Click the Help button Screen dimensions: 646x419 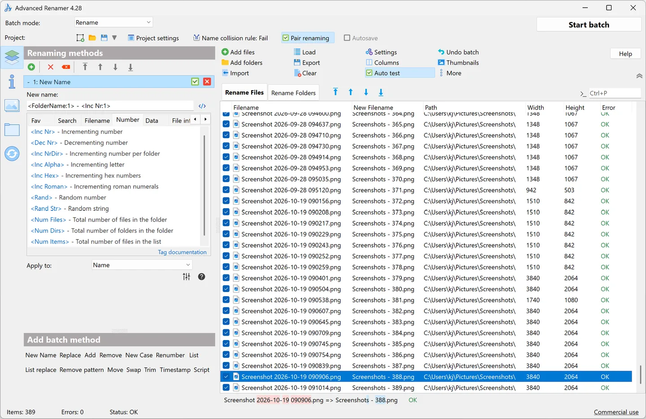click(625, 54)
